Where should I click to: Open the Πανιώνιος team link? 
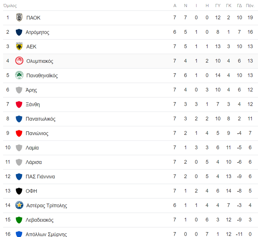tap(37, 133)
